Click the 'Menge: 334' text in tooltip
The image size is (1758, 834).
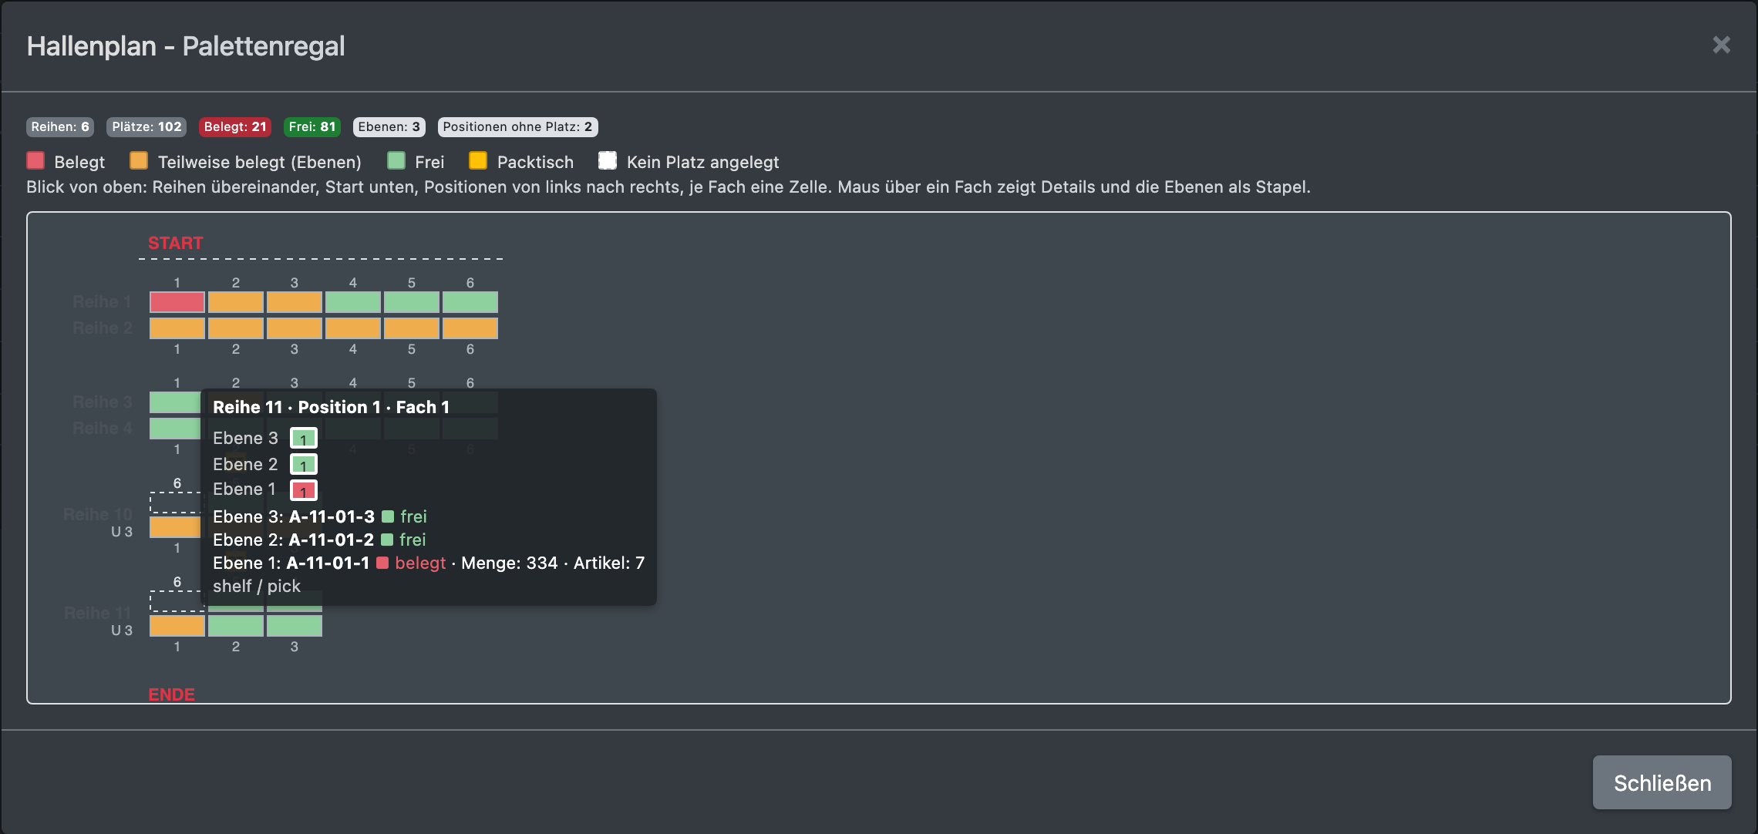(x=510, y=563)
